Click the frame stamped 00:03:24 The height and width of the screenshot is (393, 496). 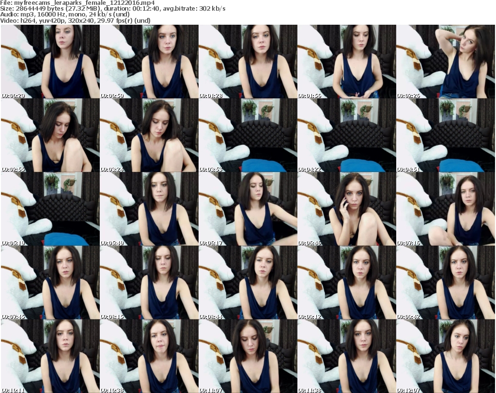tap(149, 135)
